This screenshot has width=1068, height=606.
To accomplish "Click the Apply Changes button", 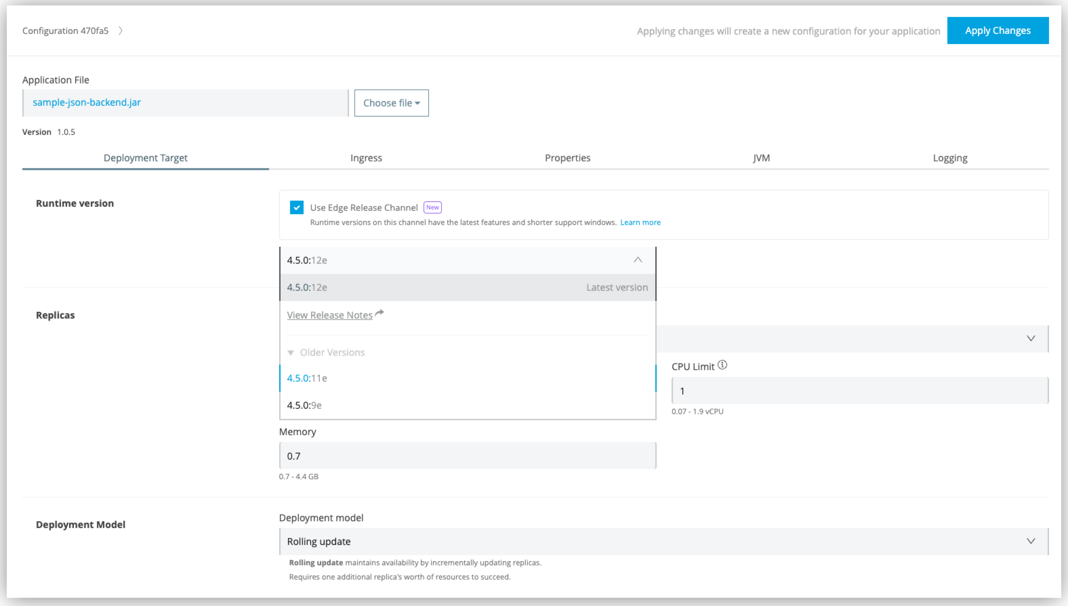I will click(x=998, y=31).
